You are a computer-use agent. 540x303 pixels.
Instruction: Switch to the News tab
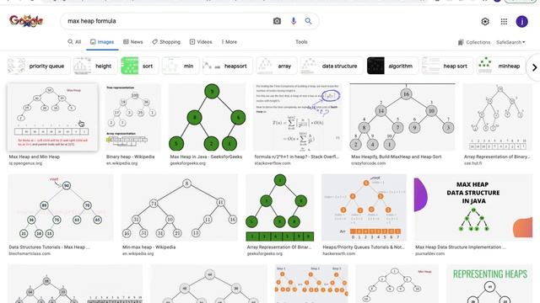tap(133, 42)
